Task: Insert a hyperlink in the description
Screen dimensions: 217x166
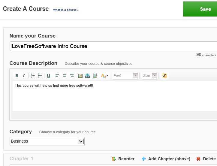Action: [x=88, y=76]
